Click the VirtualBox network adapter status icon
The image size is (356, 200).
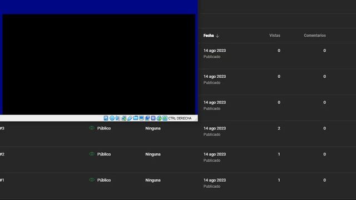point(123,118)
